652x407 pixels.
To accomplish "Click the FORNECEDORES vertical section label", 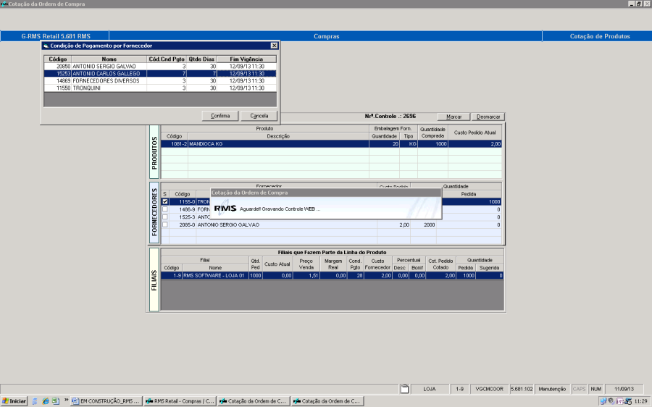I will [x=154, y=212].
